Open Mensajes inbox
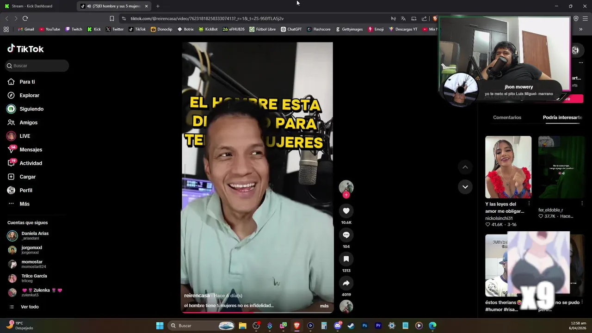 coord(31,150)
